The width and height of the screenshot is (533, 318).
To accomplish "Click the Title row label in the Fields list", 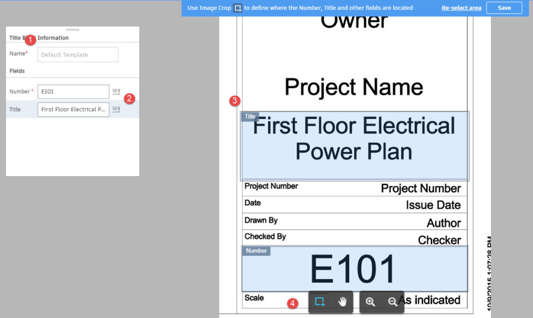I will (15, 109).
